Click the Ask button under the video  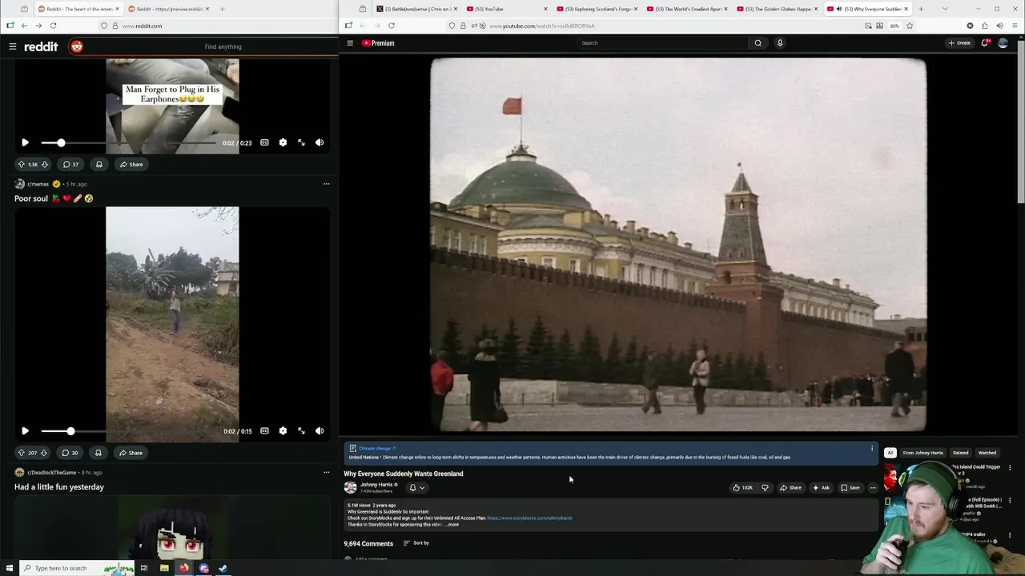point(822,488)
